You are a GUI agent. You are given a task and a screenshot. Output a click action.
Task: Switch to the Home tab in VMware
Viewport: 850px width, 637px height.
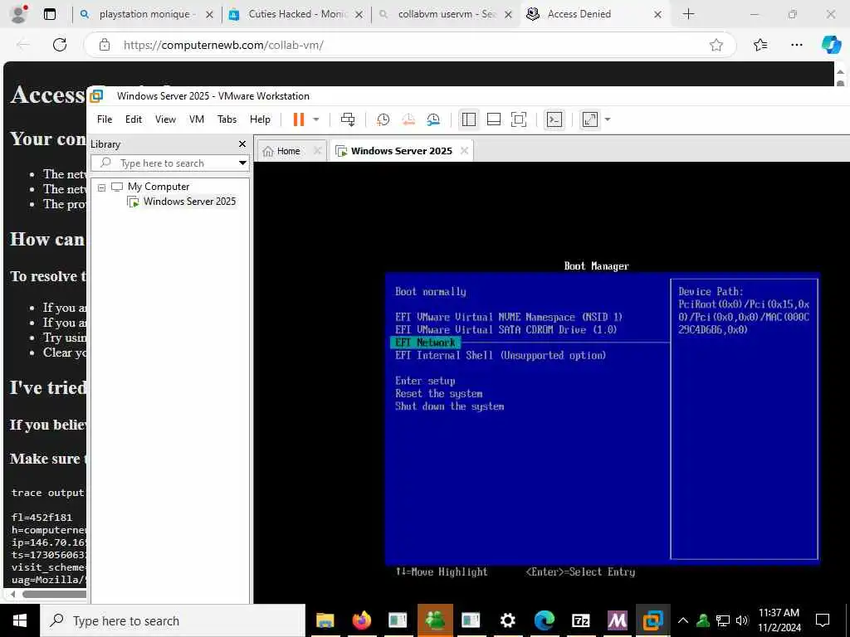pos(288,151)
